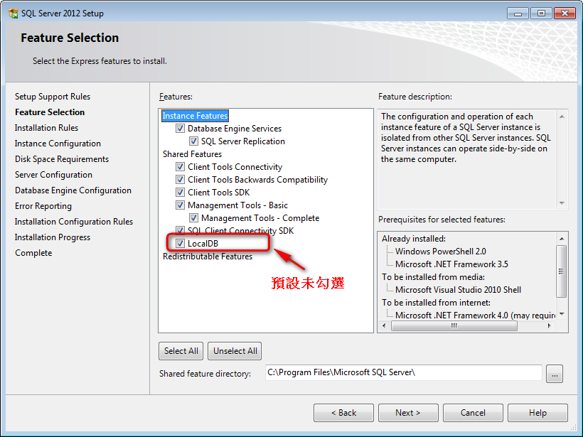
Task: Click prerequisites scroll down arrow
Action: (x=562, y=314)
